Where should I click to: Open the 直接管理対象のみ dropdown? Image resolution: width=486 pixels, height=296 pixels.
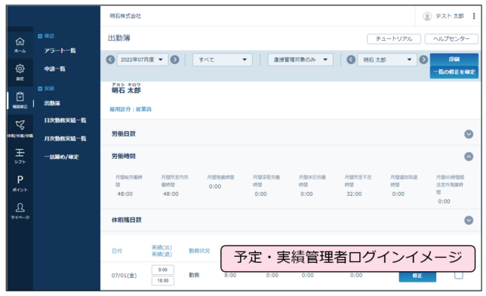click(300, 60)
